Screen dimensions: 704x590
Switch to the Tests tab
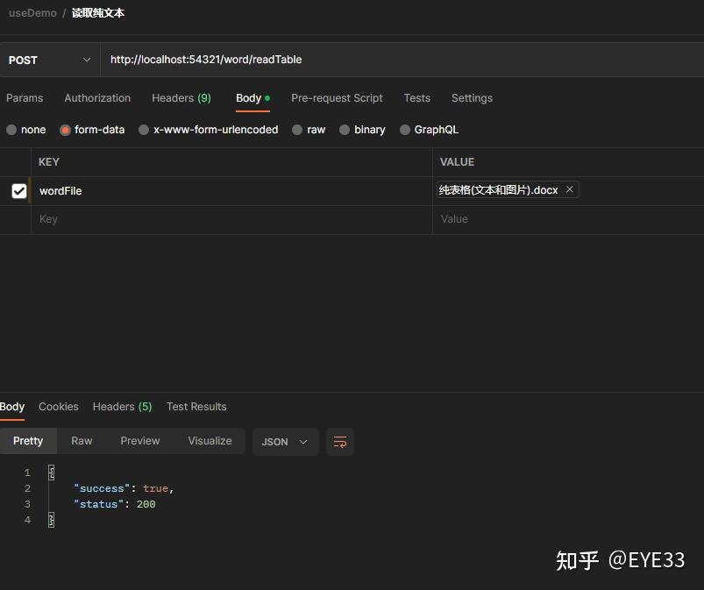pyautogui.click(x=416, y=97)
